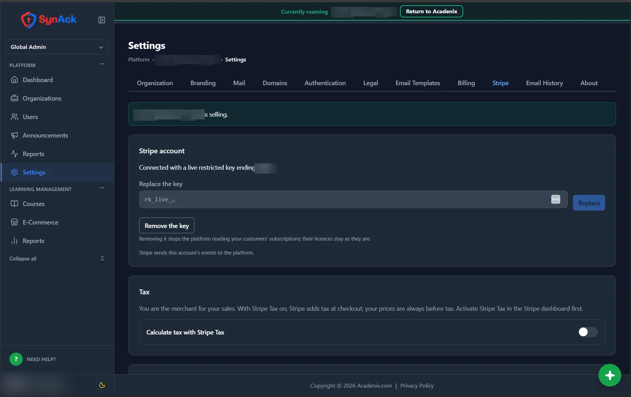Click the password manager icon in key field

[555, 199]
